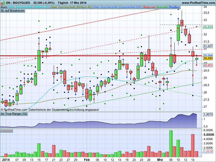Click the 17 Mrz 2014 date in title
This screenshot has height=162, width=216.
pos(78,3)
